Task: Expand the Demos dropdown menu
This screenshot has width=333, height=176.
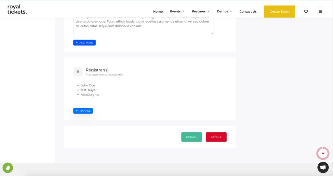Action: point(224,11)
